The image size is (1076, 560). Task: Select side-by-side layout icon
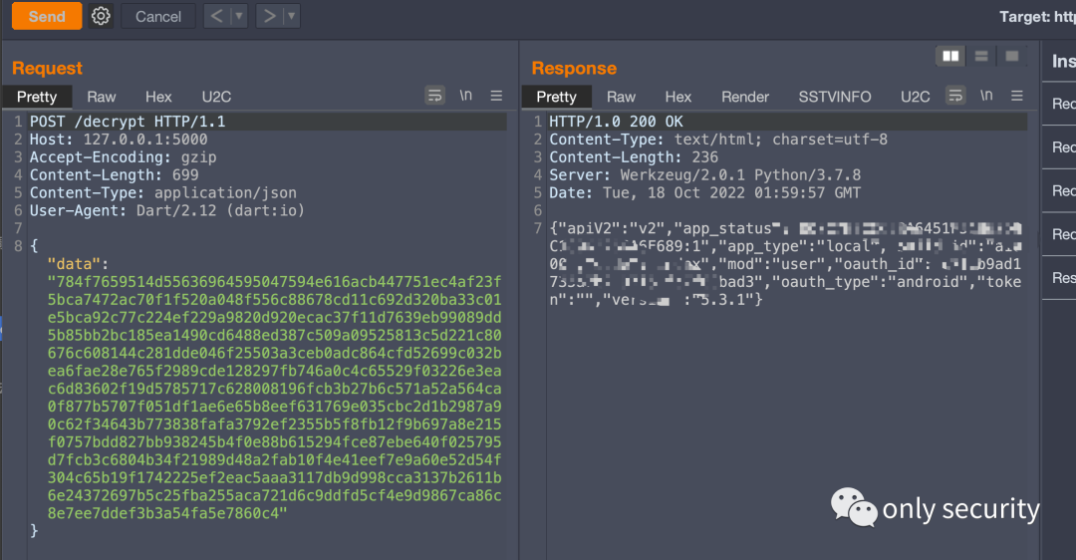950,56
